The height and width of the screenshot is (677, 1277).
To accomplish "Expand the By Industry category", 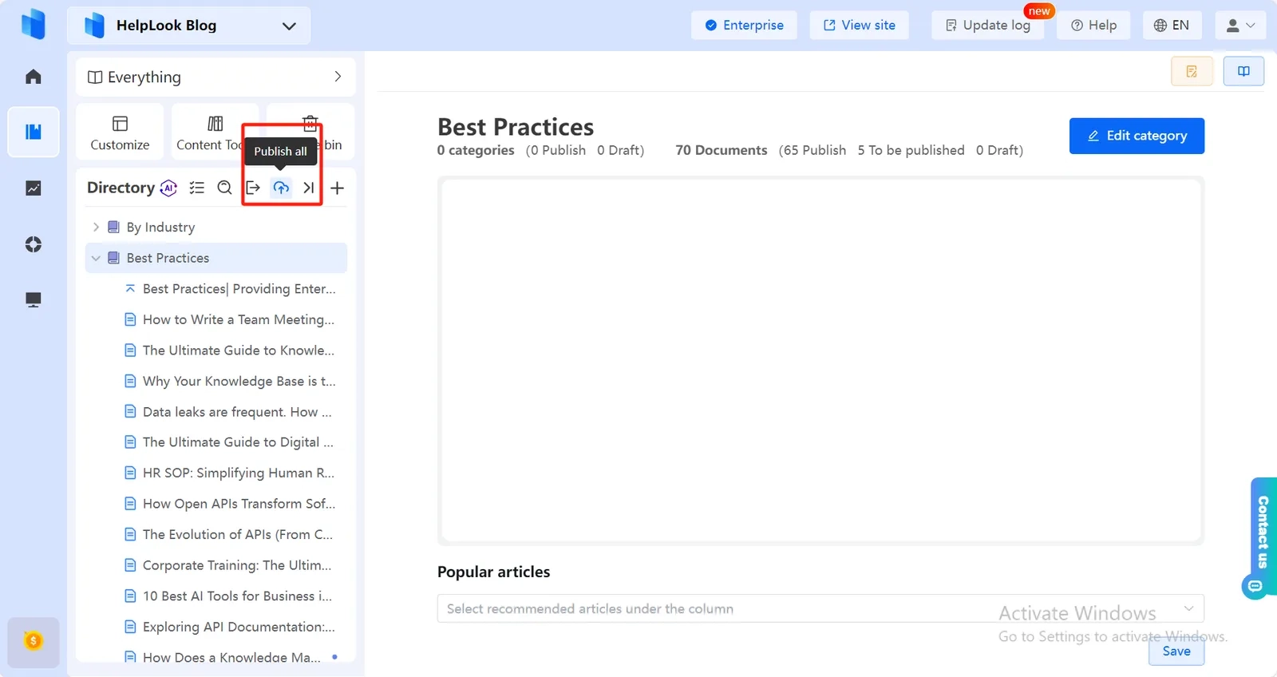I will [96, 227].
